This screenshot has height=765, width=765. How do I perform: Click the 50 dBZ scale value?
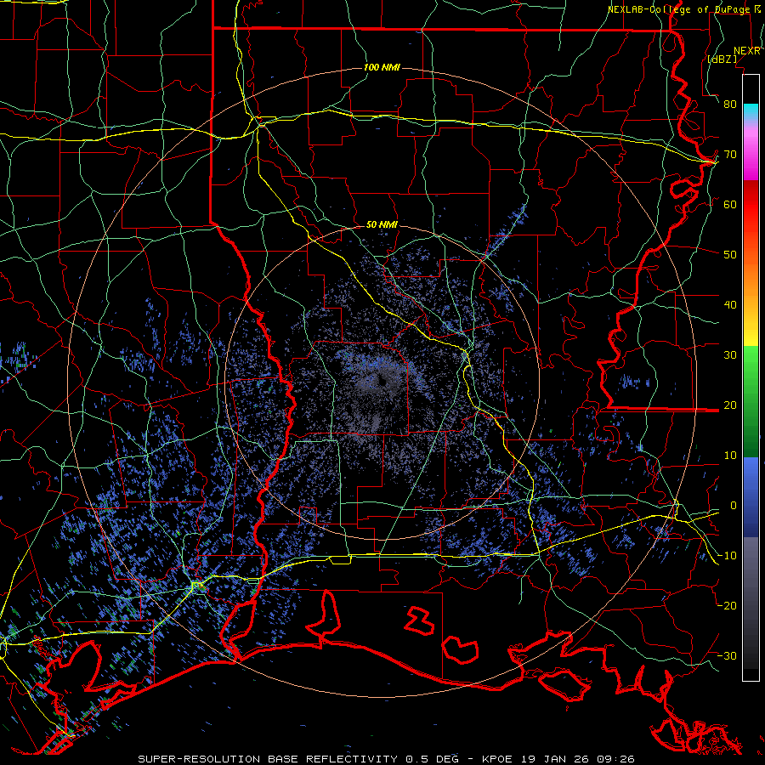730,255
